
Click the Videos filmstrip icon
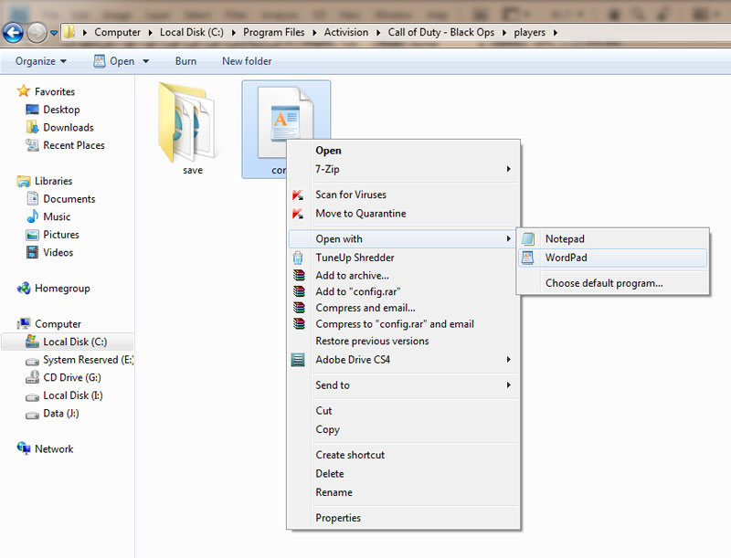click(32, 252)
